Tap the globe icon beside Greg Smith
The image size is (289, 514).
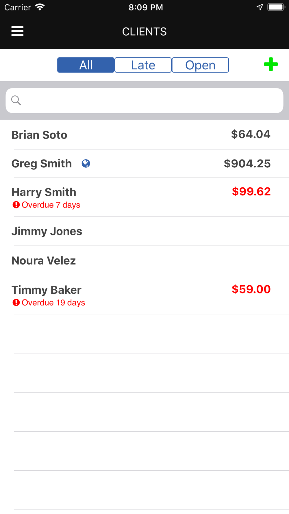(x=86, y=164)
